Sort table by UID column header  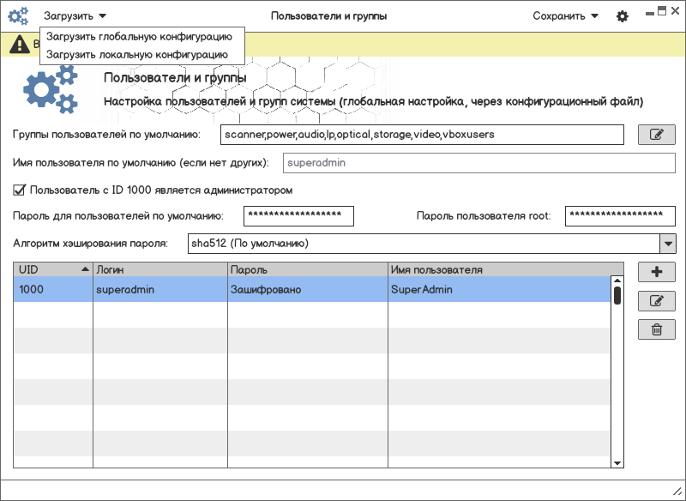click(53, 269)
